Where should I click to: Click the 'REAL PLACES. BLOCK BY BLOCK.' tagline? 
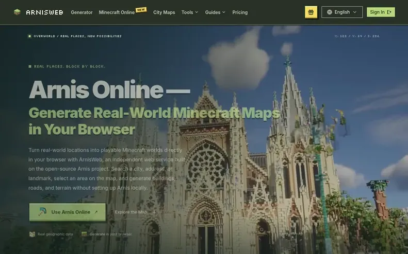(x=70, y=66)
